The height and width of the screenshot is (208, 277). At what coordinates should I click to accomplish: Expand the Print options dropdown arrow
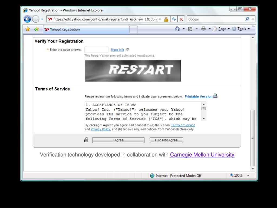pyautogui.click(x=210, y=29)
